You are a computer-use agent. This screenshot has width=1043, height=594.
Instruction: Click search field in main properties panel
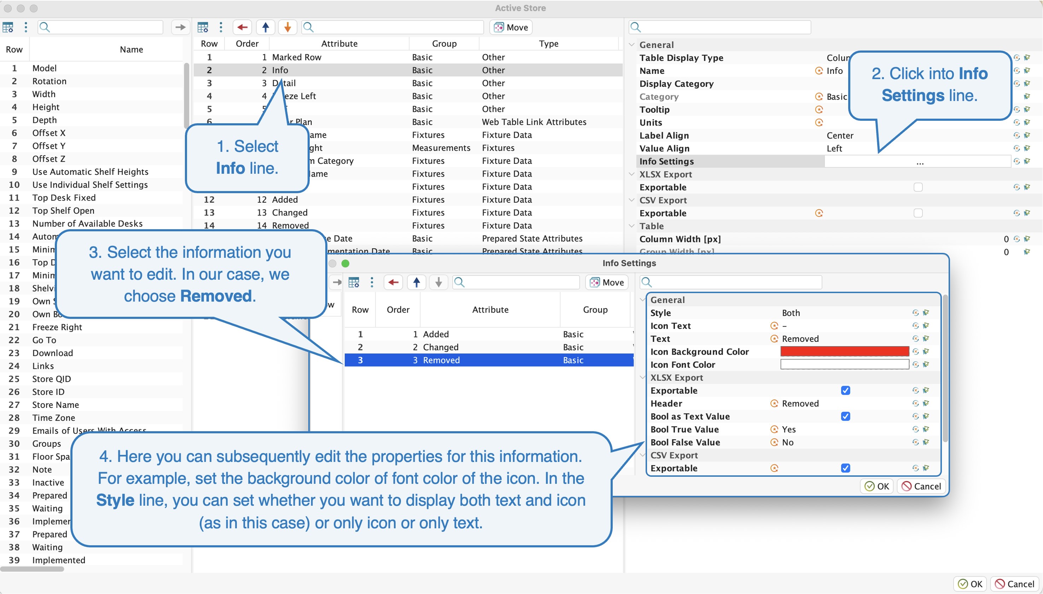[x=719, y=27]
